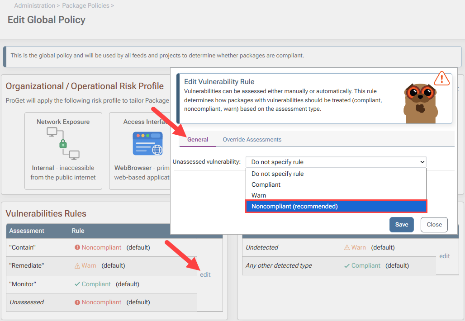Click the Warn icon in Undetected row
The height and width of the screenshot is (321, 465).
346,247
